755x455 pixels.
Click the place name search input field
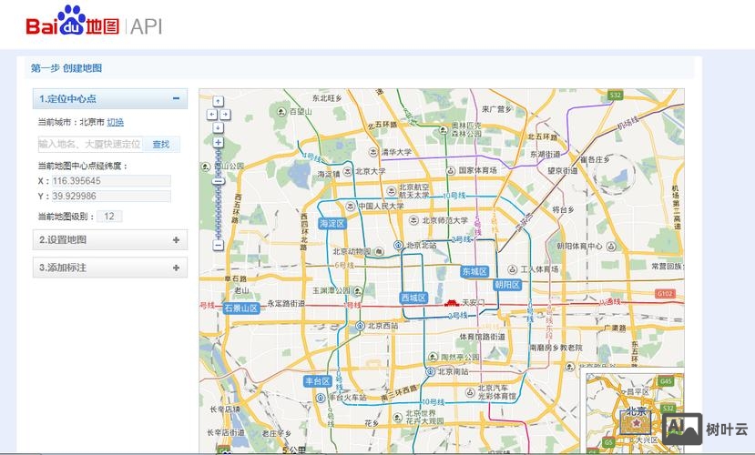(90, 145)
